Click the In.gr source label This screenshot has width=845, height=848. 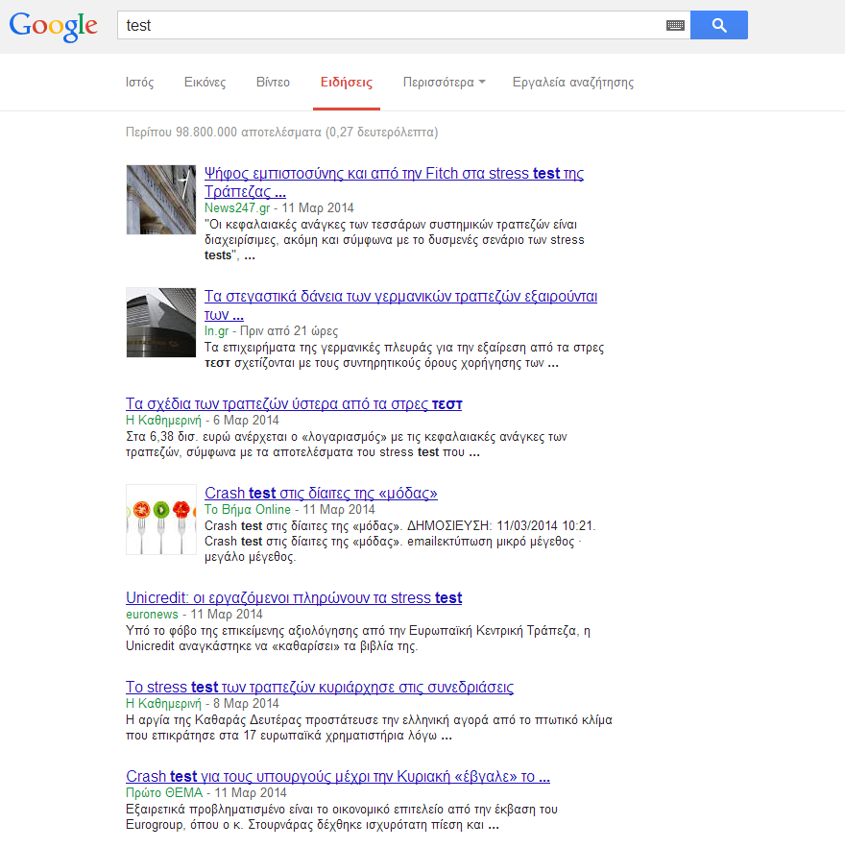216,331
